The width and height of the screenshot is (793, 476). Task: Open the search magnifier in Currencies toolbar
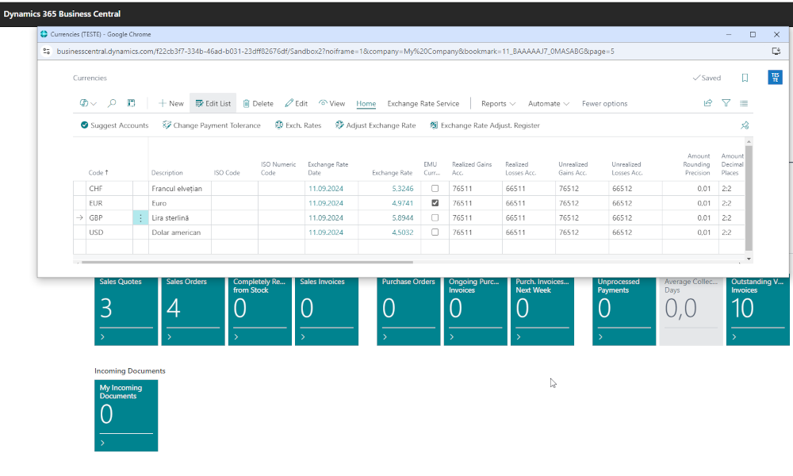(112, 103)
